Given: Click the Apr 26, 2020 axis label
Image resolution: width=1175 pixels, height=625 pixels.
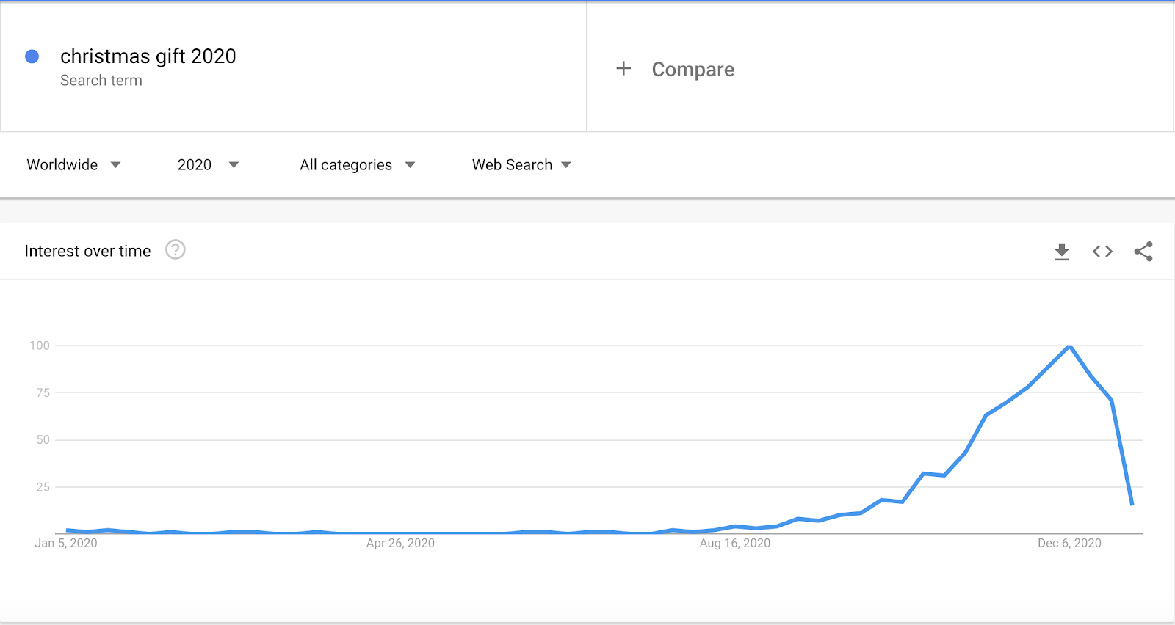Looking at the screenshot, I should tap(400, 543).
